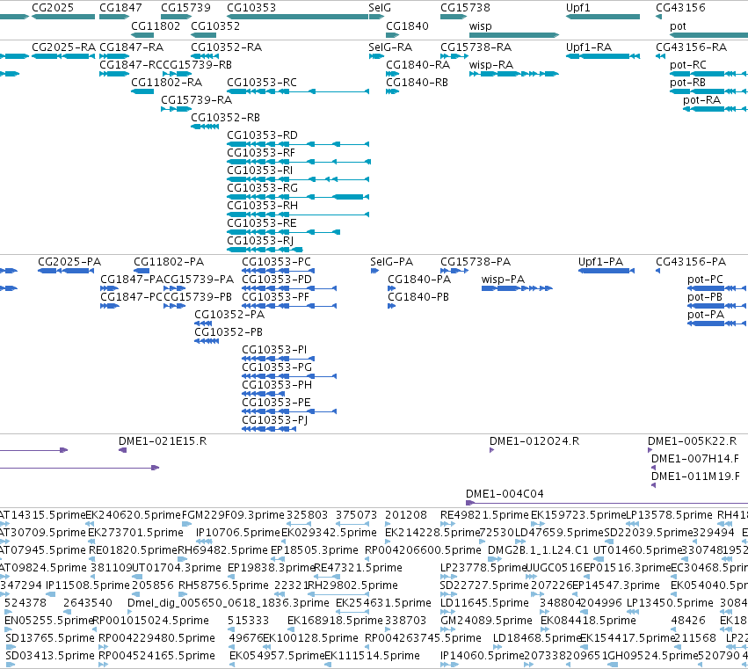Select protein CG10353-PC
Screen dimensions: 748x669
click(x=278, y=271)
